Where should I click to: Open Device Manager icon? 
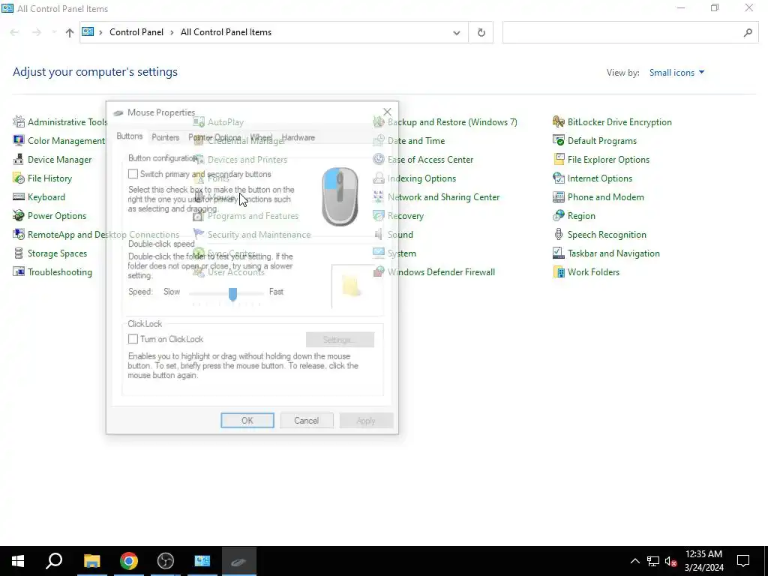point(19,159)
